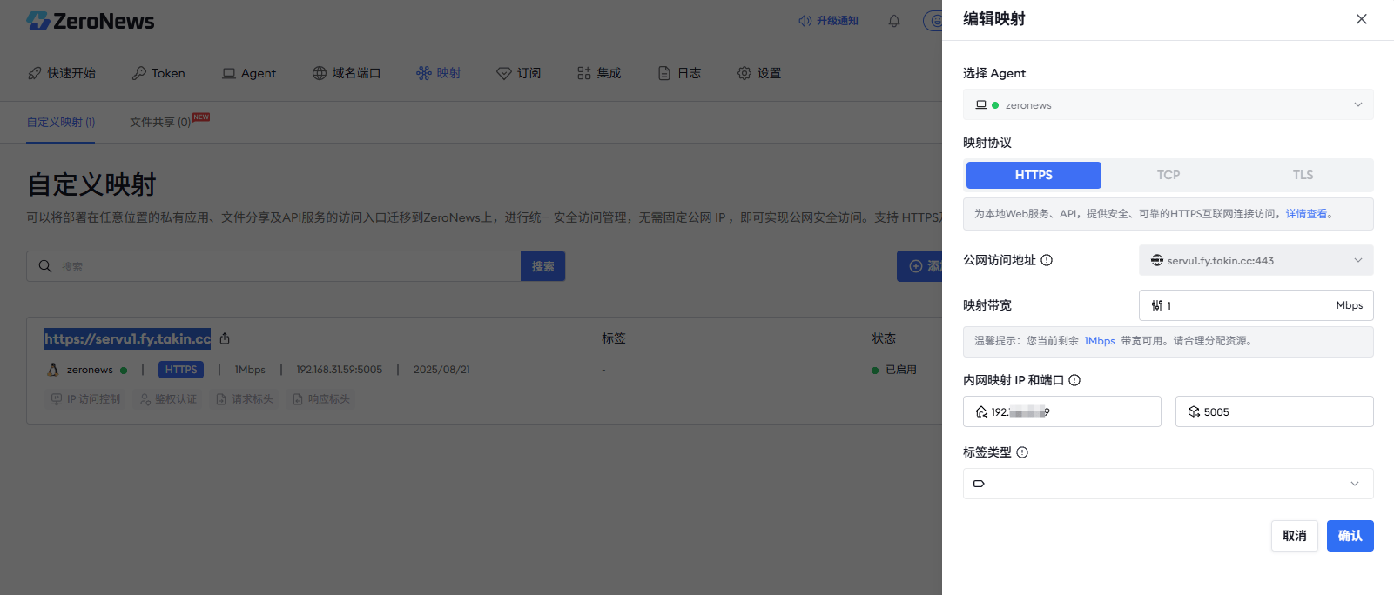
Task: Expand the 标签类型 dropdown
Action: tap(1168, 484)
